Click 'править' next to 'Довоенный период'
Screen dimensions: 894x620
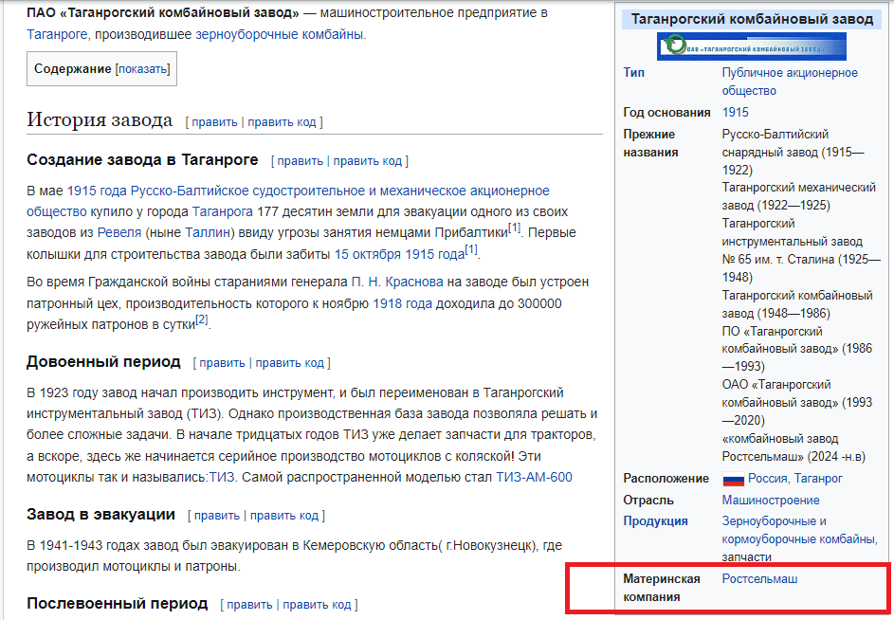[x=222, y=363]
